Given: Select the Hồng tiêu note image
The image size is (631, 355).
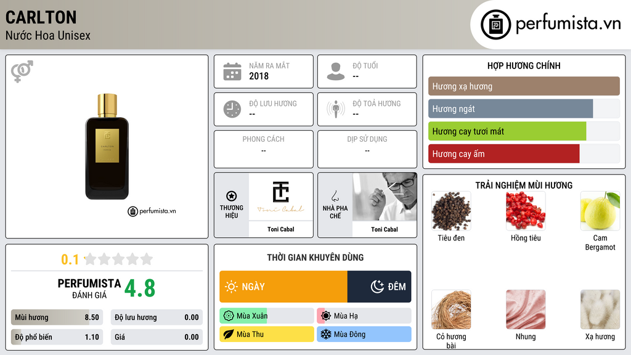Looking at the screenshot, I should click(x=526, y=211).
